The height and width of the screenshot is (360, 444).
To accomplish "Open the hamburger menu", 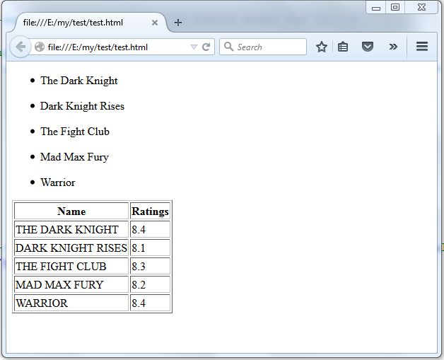I will point(422,47).
